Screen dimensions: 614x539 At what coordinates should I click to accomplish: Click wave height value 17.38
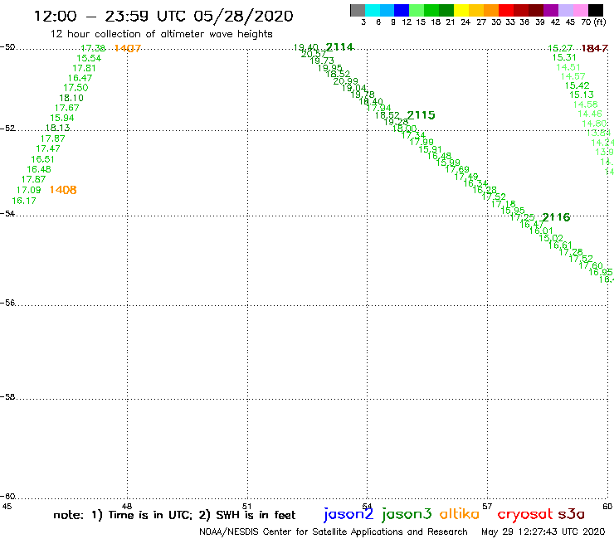click(93, 48)
